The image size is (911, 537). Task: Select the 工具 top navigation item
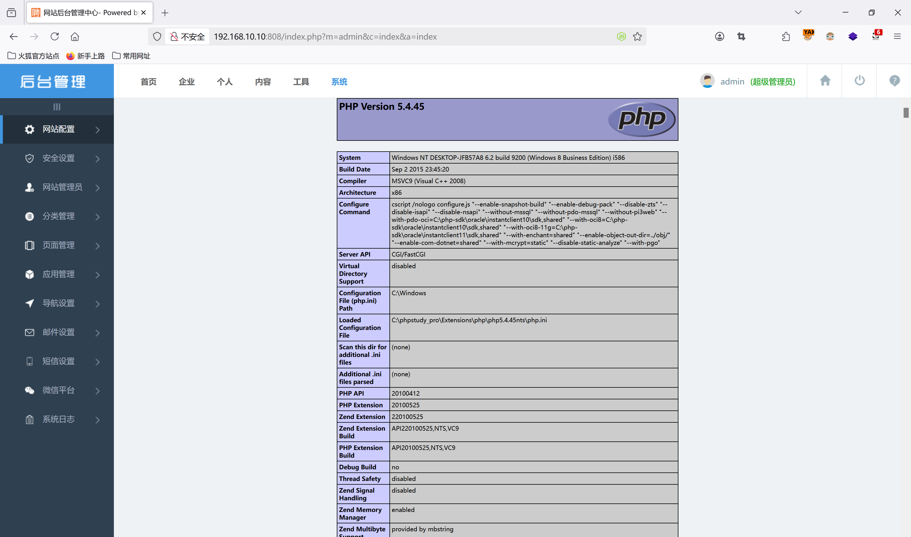point(301,82)
